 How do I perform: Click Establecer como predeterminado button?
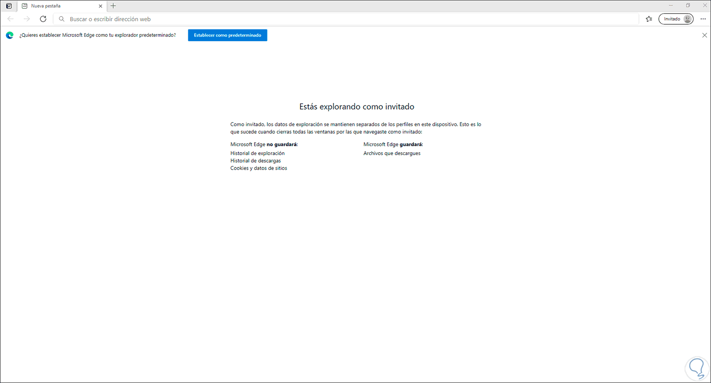228,35
